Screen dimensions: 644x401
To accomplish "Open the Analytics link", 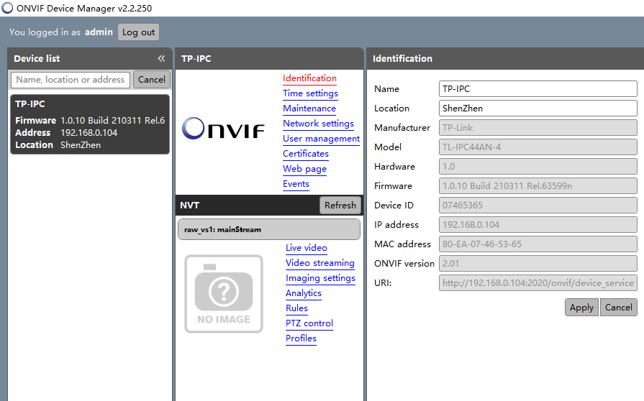I will click(304, 293).
